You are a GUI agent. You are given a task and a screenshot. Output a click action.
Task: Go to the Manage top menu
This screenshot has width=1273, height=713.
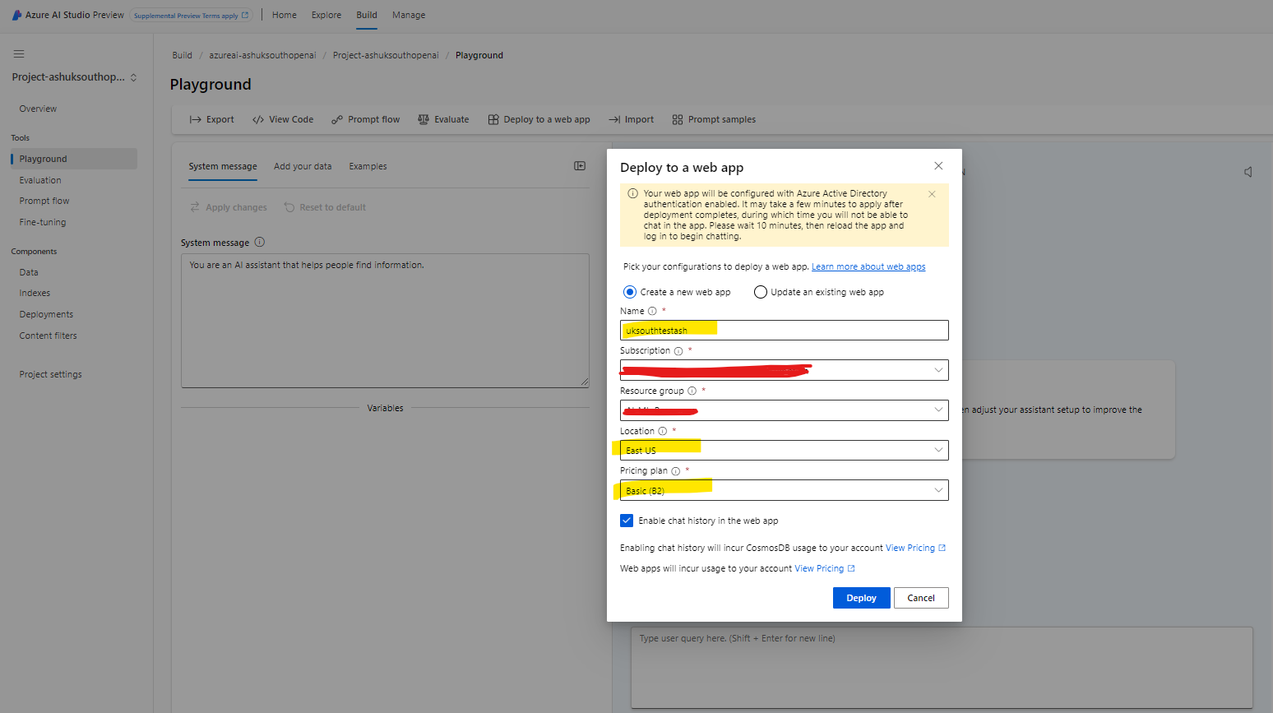409,15
